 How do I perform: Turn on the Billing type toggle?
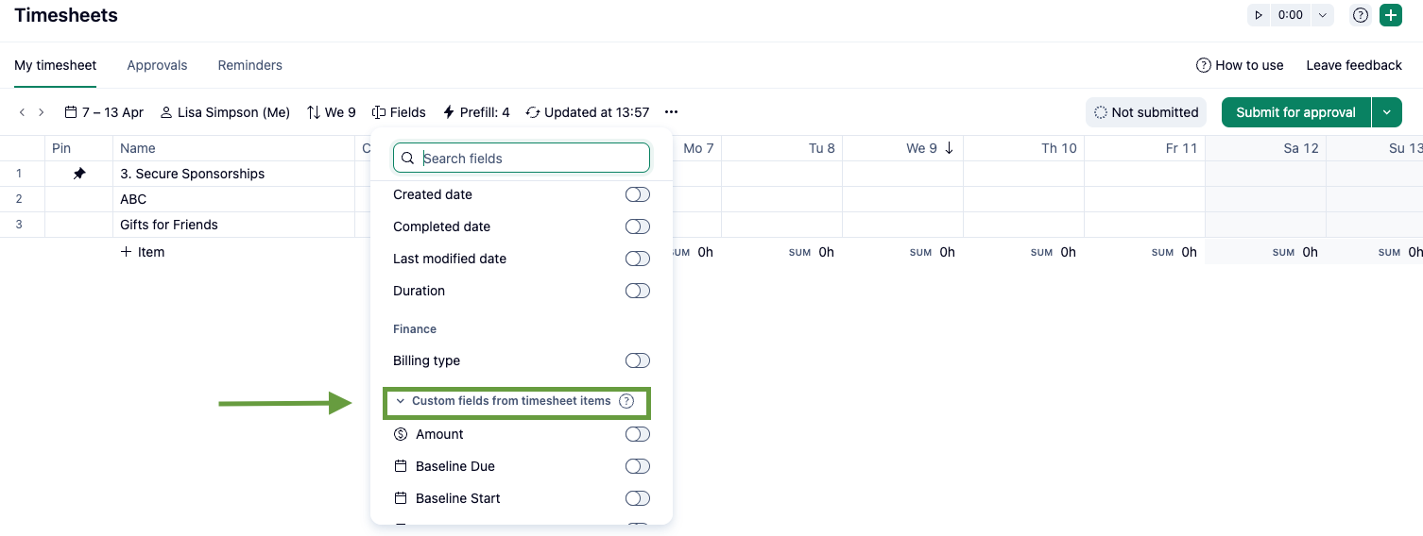(x=638, y=360)
